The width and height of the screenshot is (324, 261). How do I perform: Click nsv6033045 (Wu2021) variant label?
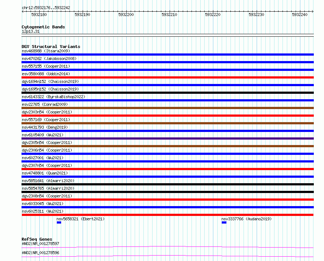click(43, 204)
